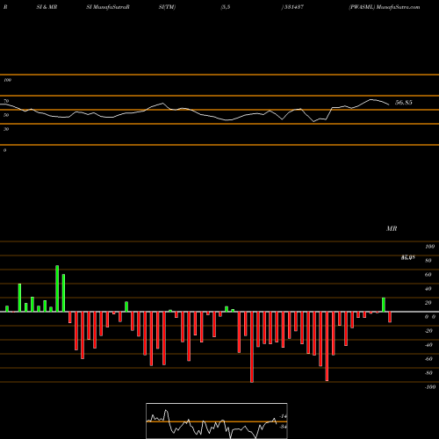Viewport: 439px width, 439px height.
Task: Click the -14 value in mini chart
Action: [x=283, y=416]
